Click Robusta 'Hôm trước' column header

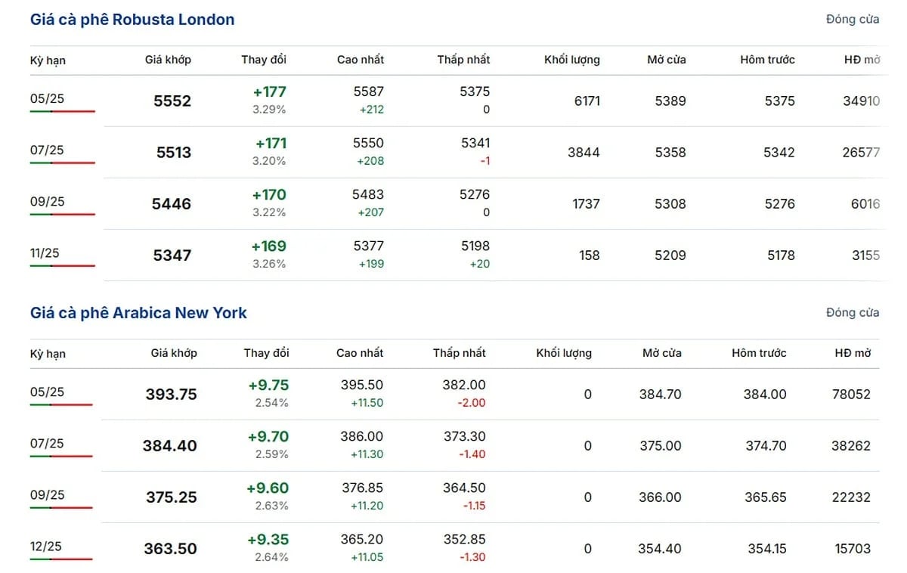[x=767, y=60]
